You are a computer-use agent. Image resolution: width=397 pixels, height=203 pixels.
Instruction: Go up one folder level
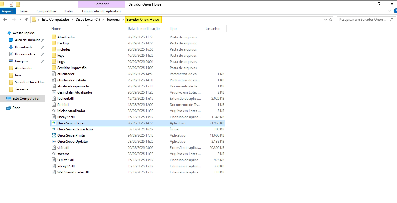coord(27,20)
